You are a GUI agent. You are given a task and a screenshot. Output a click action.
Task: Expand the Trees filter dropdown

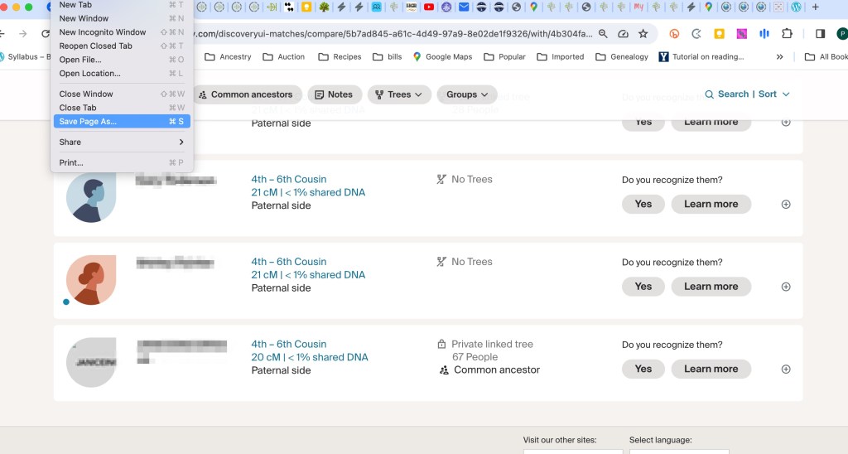pyautogui.click(x=399, y=94)
